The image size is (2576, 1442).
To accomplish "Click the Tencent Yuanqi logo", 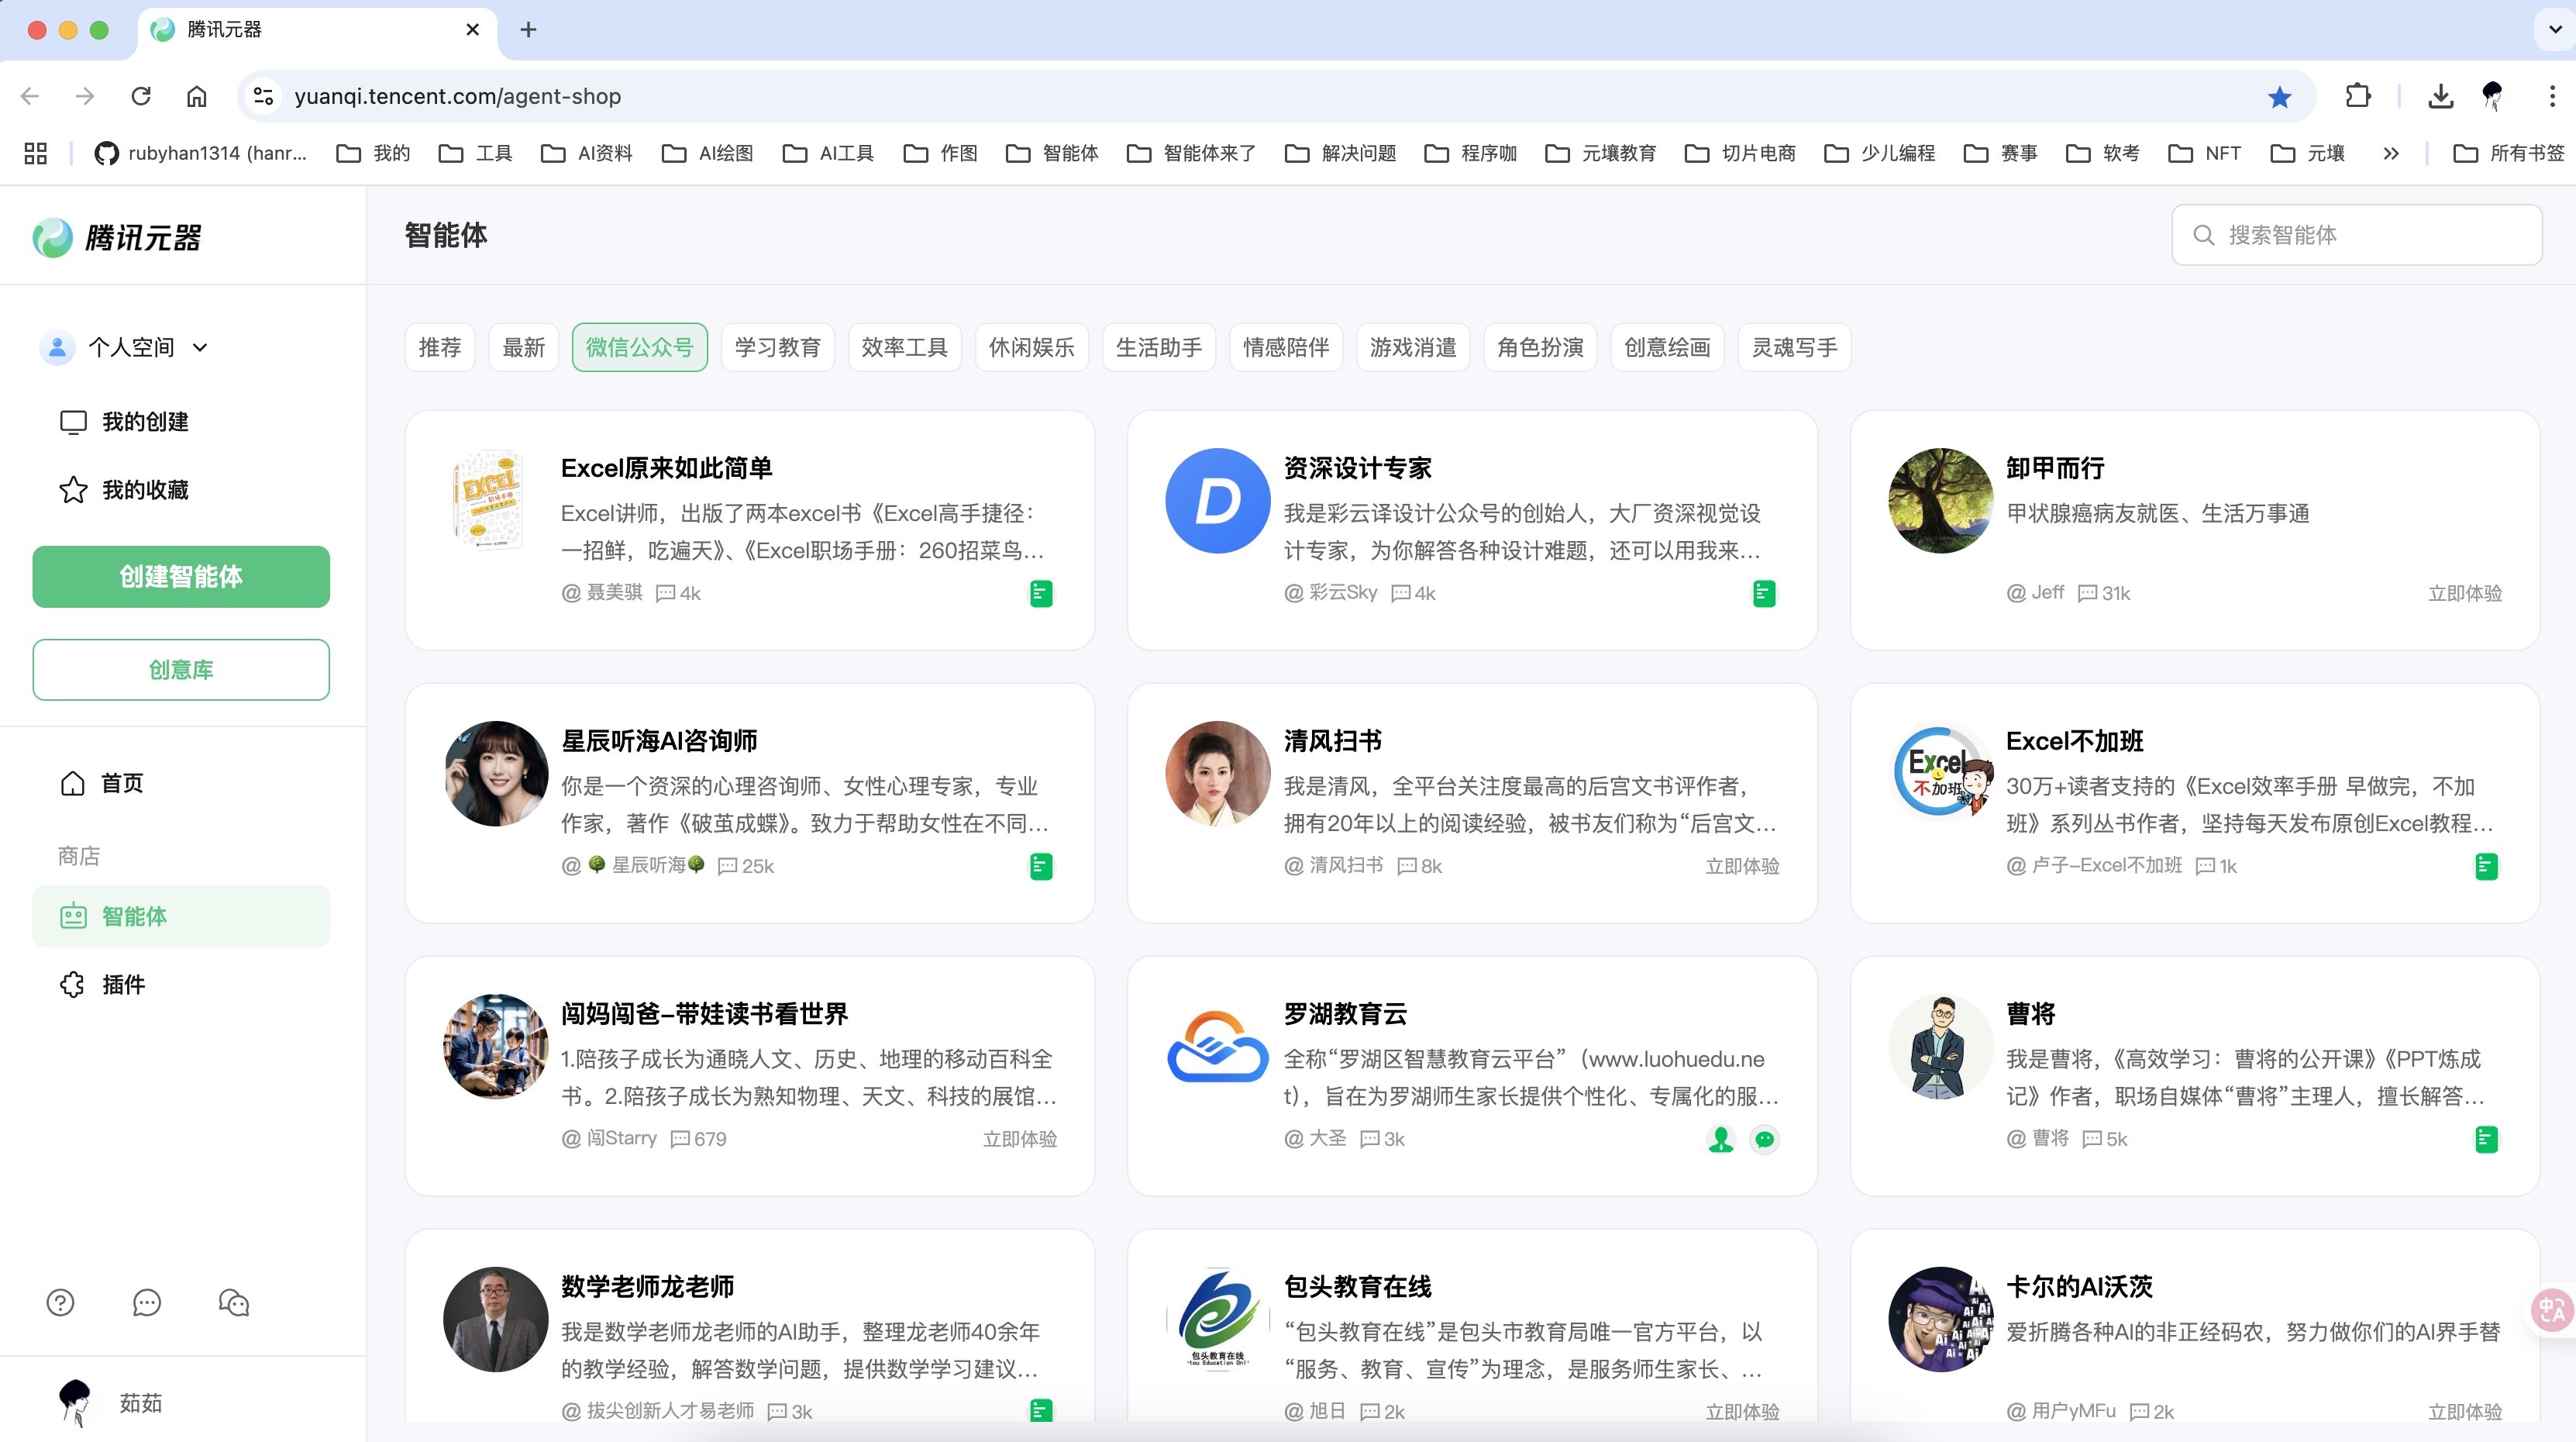I will click(118, 237).
